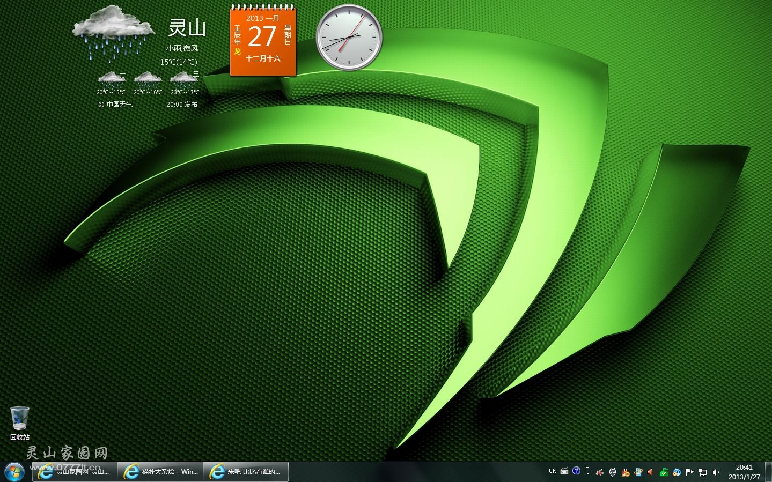The height and width of the screenshot is (482, 772).
Task: Open the network connection tray icon
Action: click(x=702, y=472)
